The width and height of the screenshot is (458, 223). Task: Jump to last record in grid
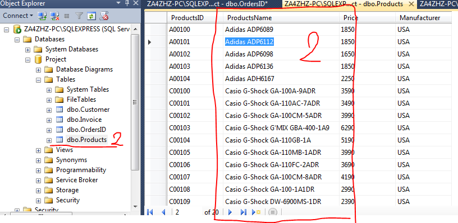(x=243, y=212)
